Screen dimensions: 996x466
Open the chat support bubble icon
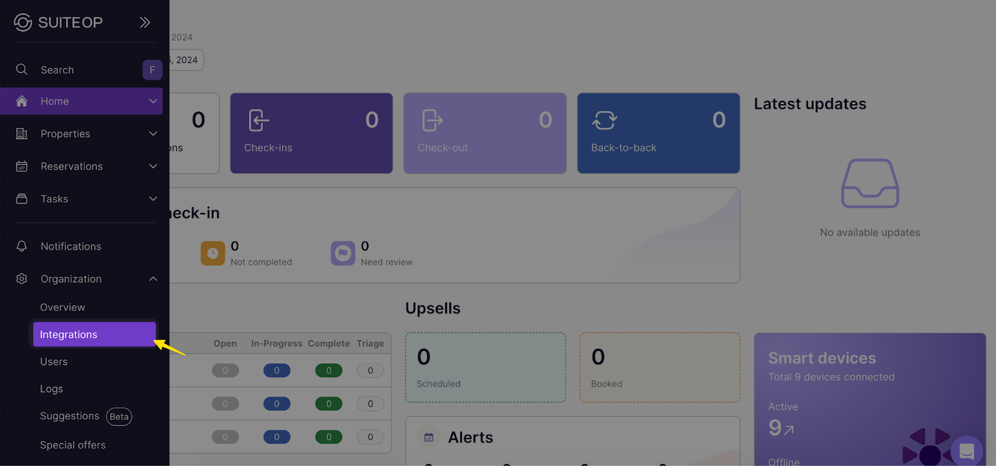966,450
